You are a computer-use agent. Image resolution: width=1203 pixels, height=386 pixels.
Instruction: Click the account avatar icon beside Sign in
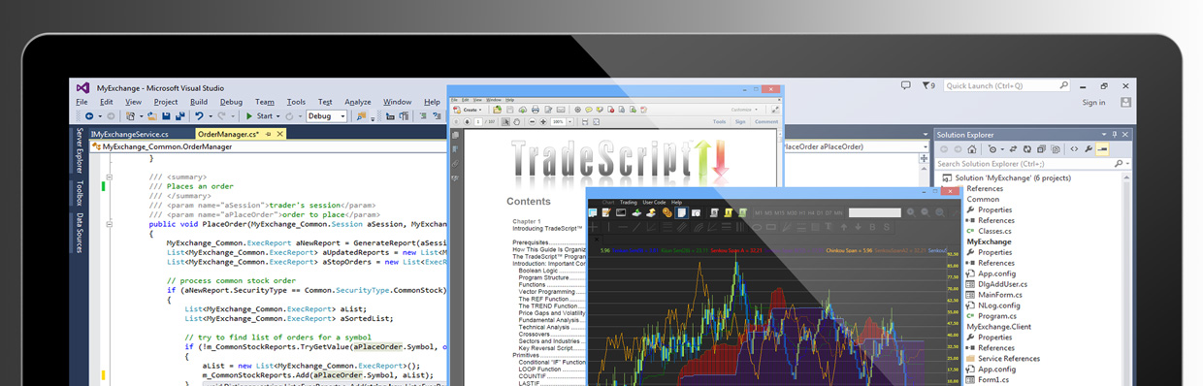[x=1125, y=102]
